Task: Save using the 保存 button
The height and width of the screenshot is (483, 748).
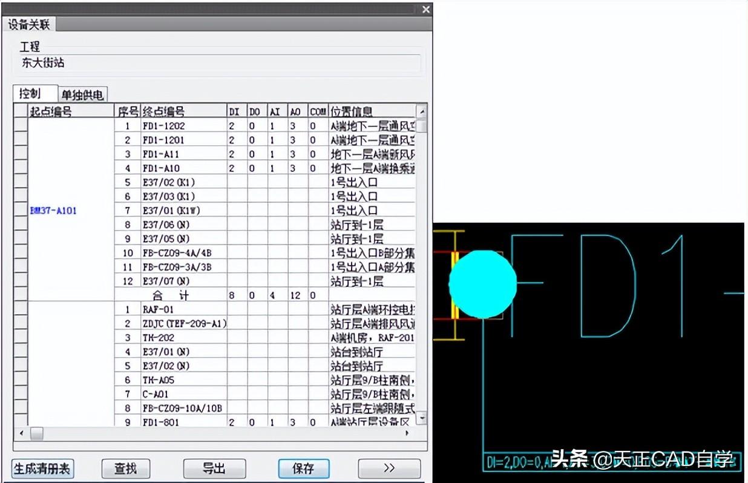Action: point(303,468)
